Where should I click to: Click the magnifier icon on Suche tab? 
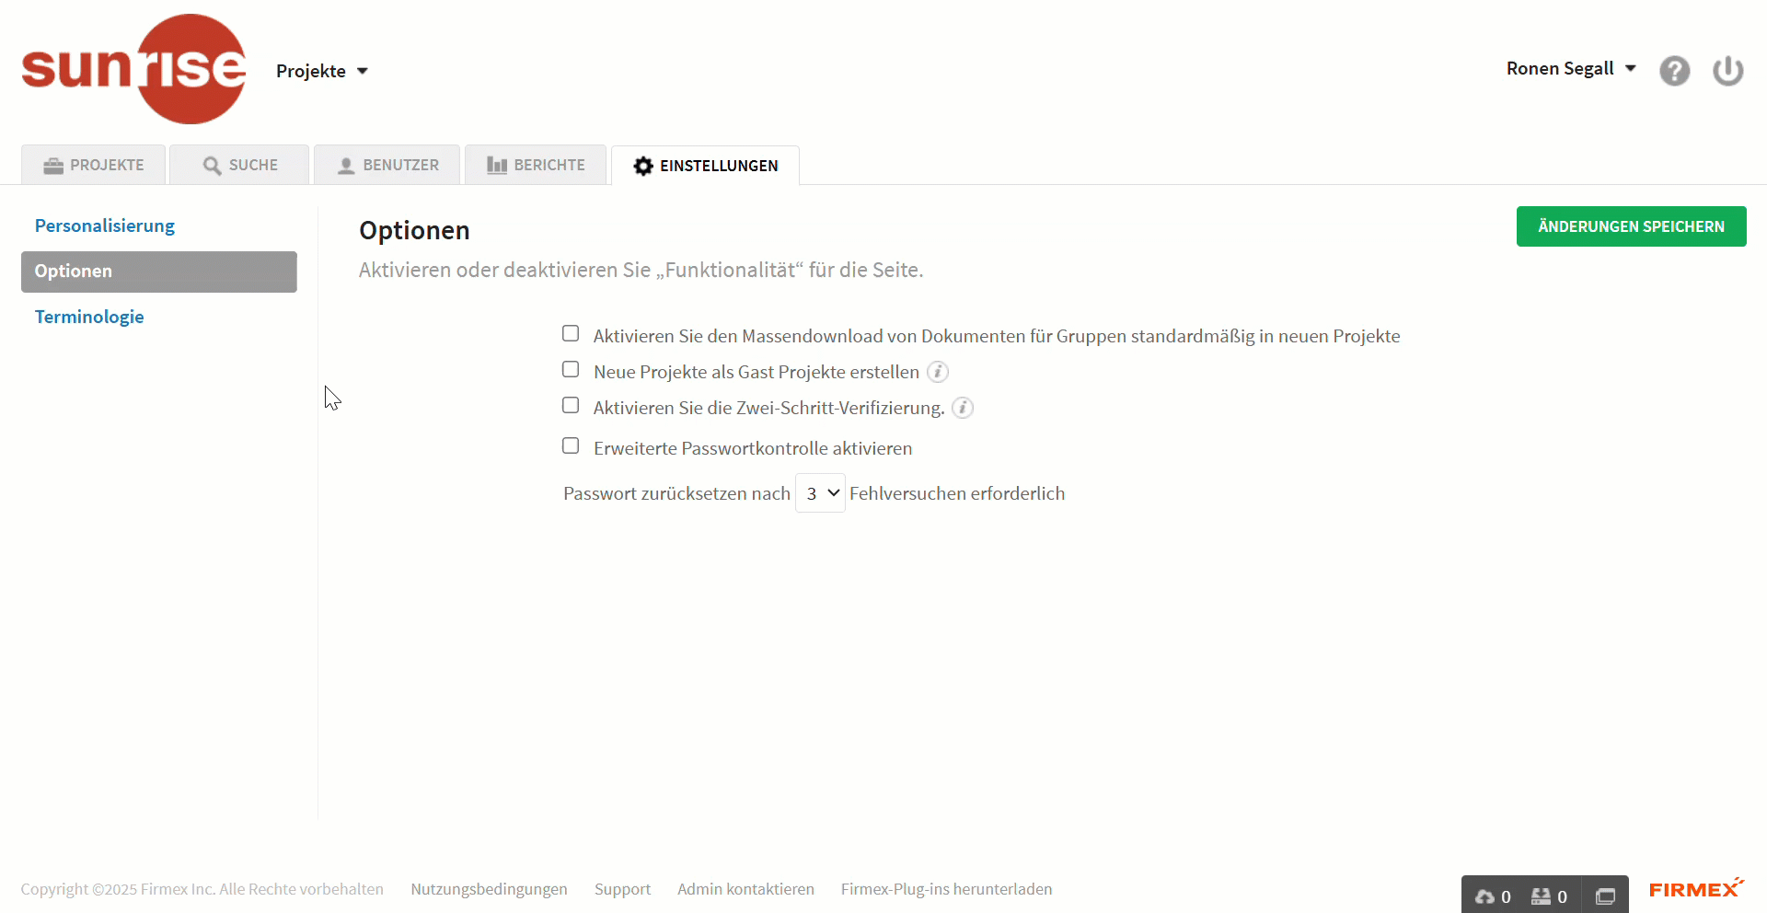point(212,166)
